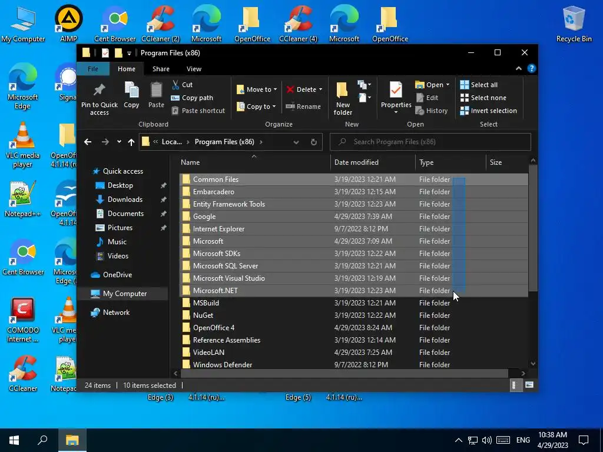The width and height of the screenshot is (603, 452).
Task: Select COMODO Internet Security desktop icon
Action: point(23,320)
